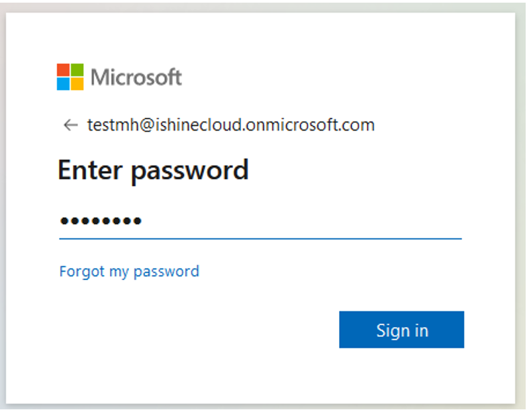527x410 pixels.
Task: Click the green square of the logo
Action: (77, 70)
